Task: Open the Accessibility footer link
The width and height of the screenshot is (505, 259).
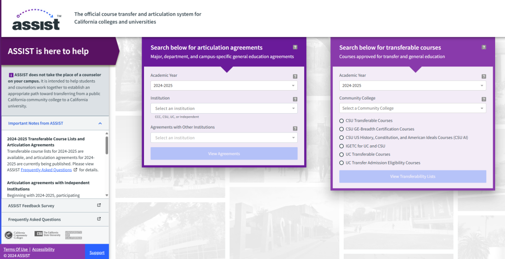Action: tap(43, 250)
